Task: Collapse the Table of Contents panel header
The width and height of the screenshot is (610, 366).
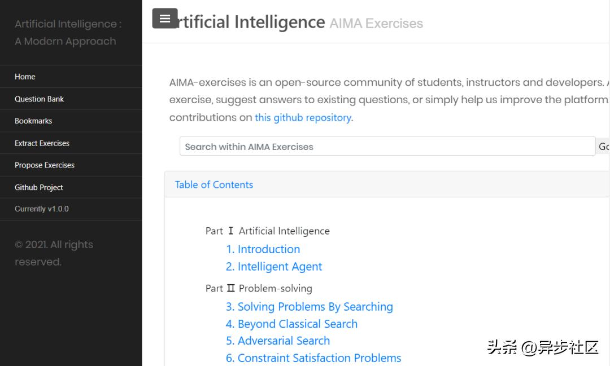Action: click(x=214, y=184)
